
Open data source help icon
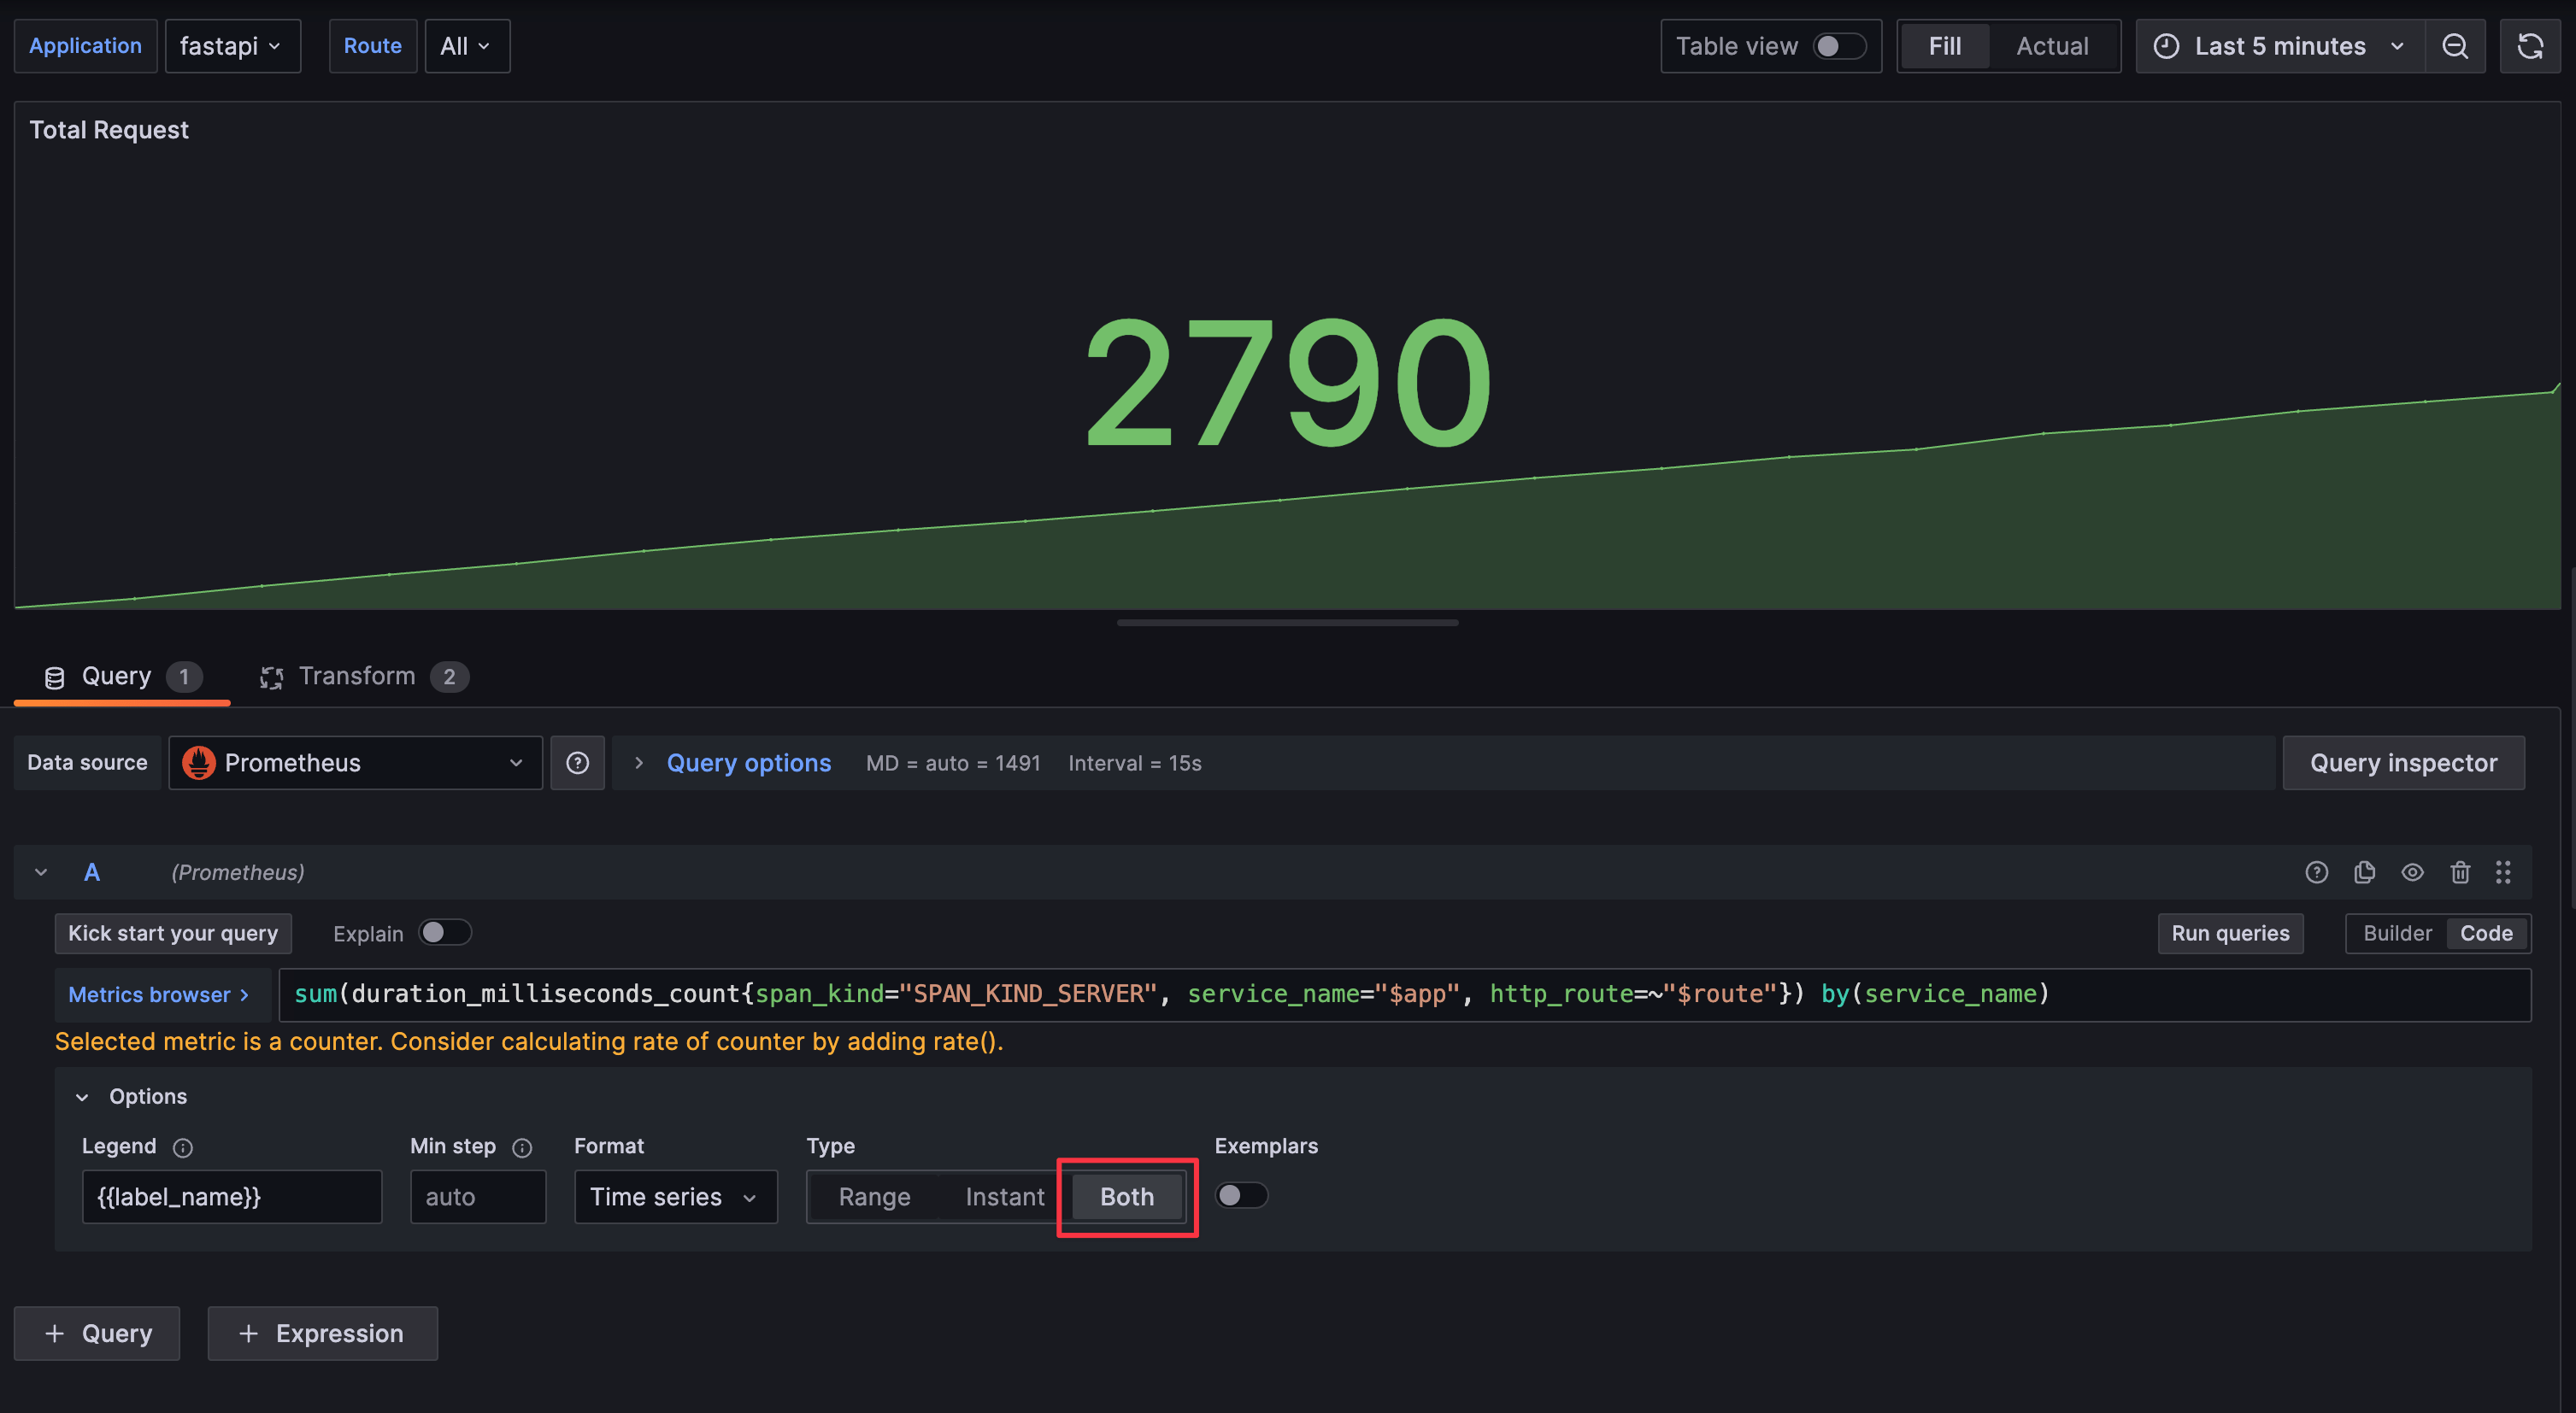pos(577,763)
